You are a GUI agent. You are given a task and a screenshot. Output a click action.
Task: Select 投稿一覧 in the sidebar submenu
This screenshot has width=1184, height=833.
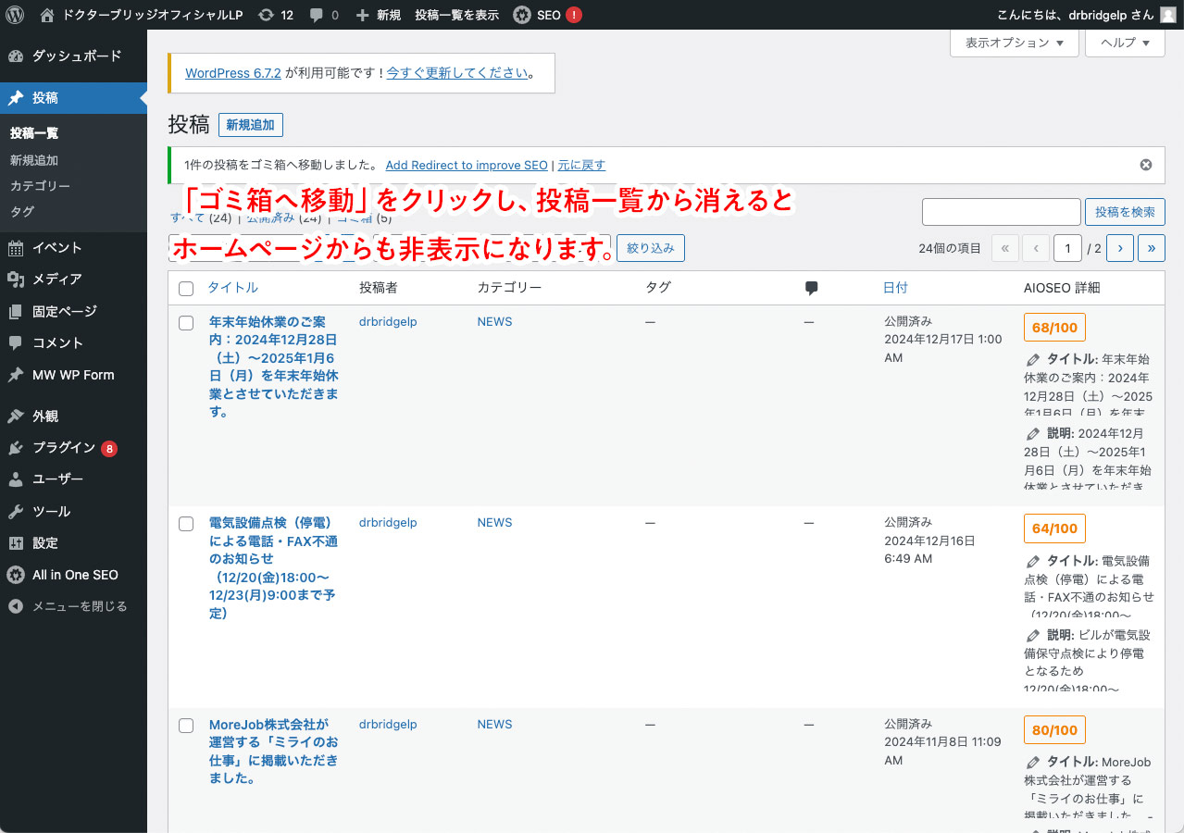click(34, 133)
